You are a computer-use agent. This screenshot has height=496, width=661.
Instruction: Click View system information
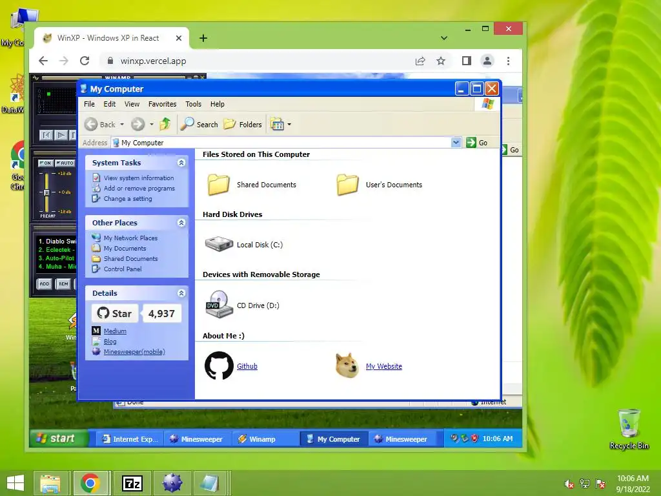[x=139, y=178]
